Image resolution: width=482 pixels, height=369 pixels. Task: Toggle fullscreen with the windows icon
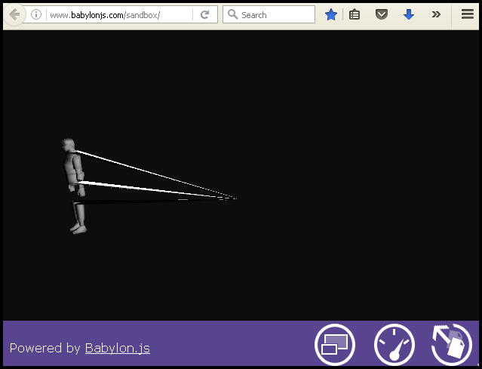335,344
